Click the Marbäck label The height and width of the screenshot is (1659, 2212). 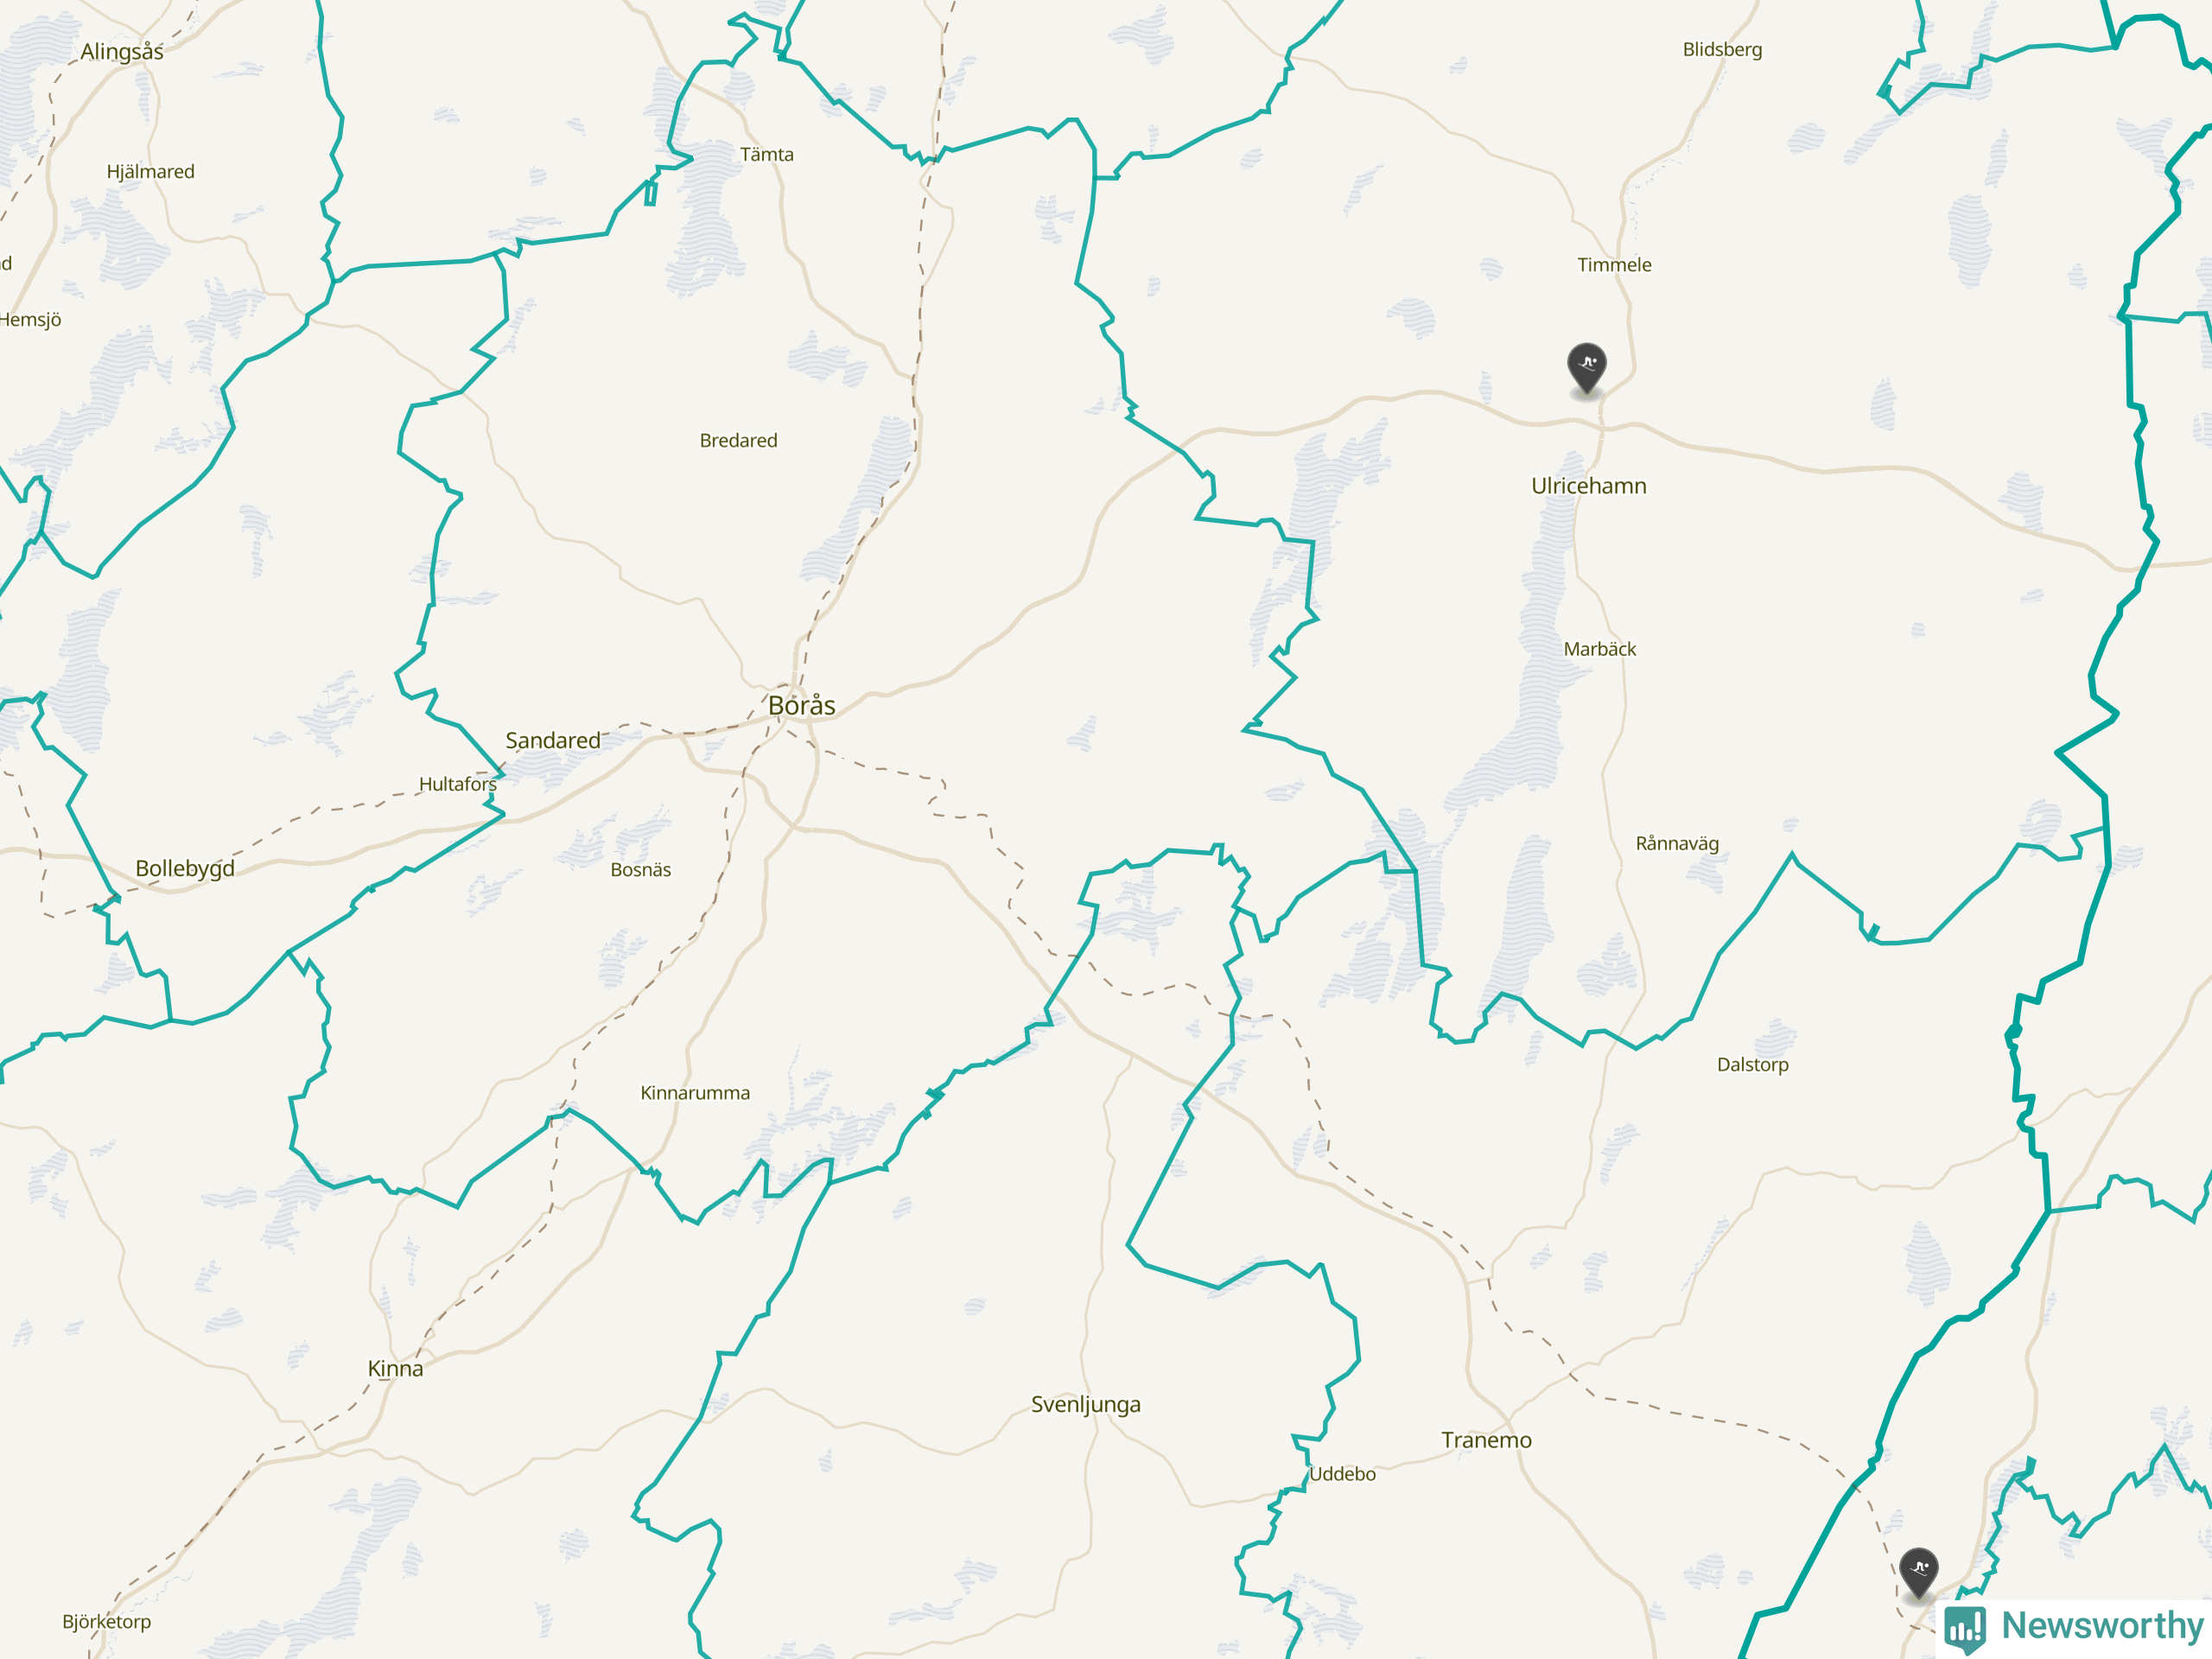click(x=1600, y=649)
